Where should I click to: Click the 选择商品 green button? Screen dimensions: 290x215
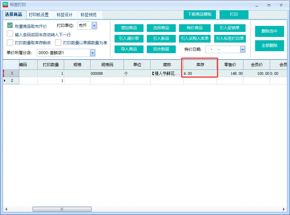click(161, 28)
